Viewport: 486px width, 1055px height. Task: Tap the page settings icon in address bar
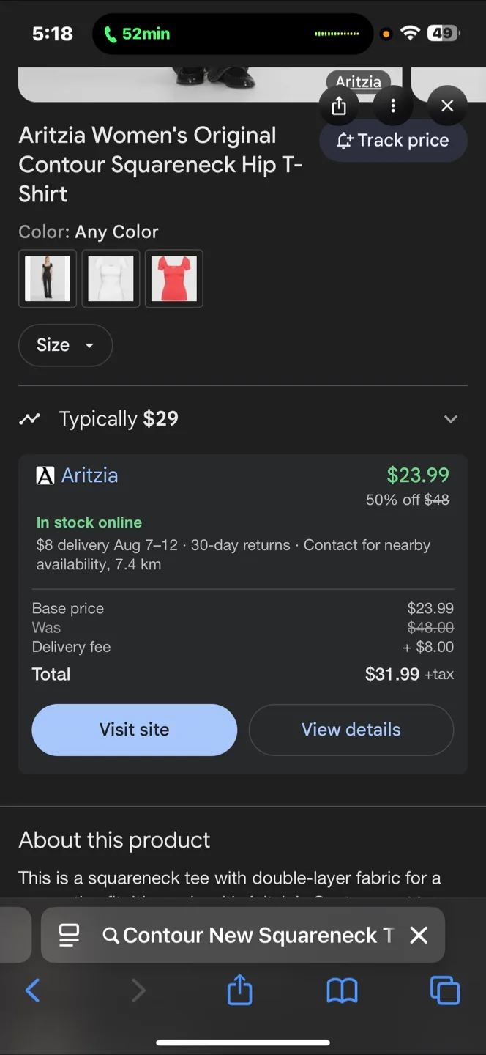tap(70, 935)
